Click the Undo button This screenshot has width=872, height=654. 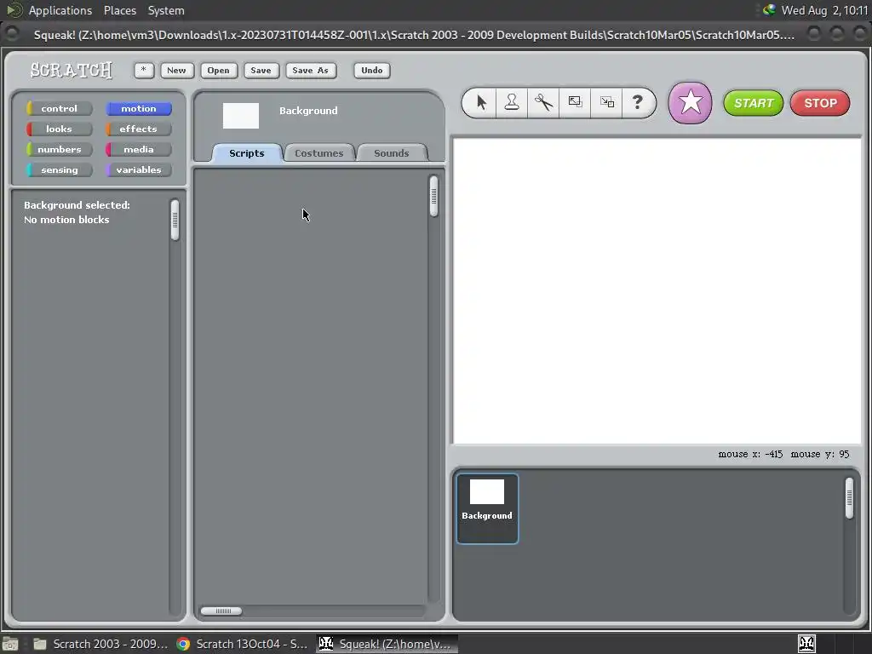[x=372, y=70]
